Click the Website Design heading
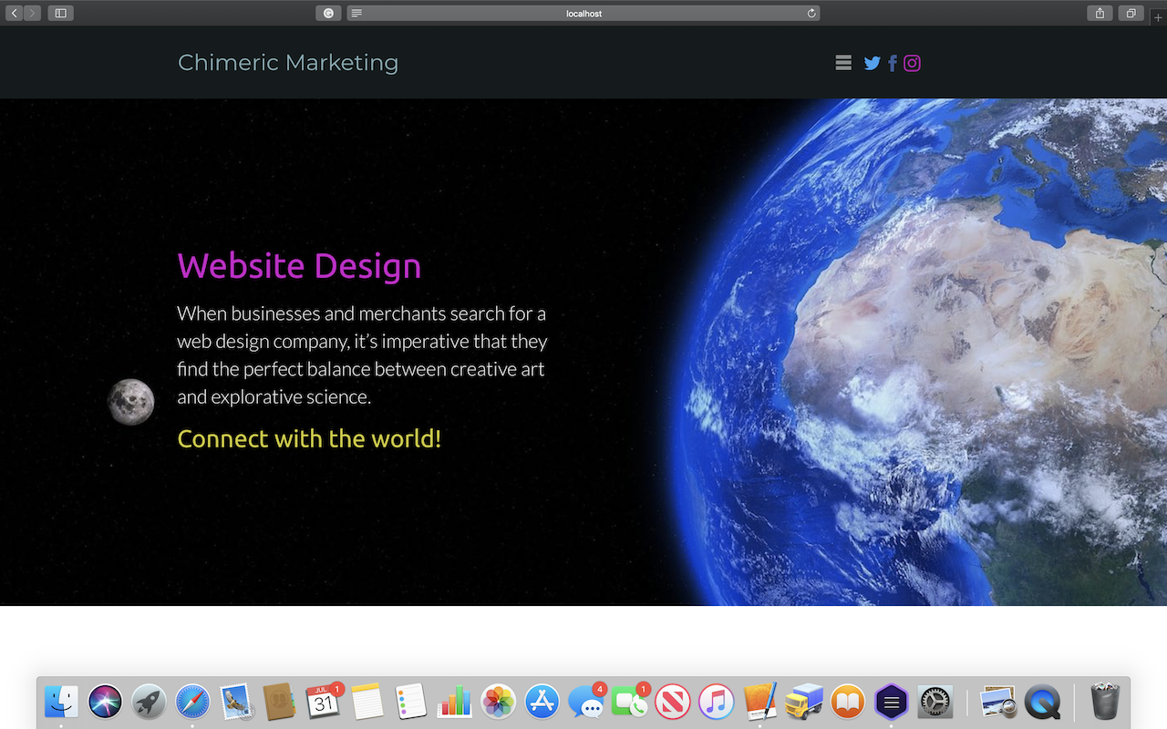This screenshot has height=729, width=1167. coord(299,266)
